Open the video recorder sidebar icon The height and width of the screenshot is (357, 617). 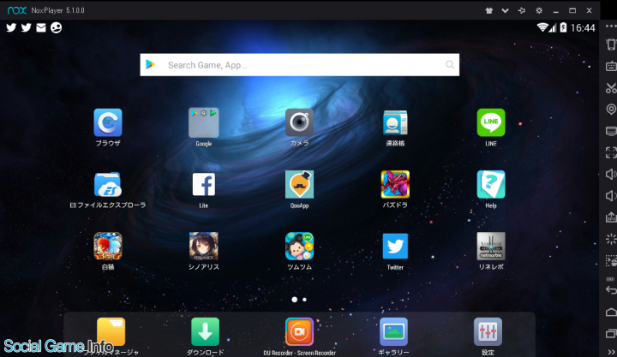coord(611,260)
